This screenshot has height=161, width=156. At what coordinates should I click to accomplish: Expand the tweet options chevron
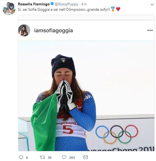152,4
